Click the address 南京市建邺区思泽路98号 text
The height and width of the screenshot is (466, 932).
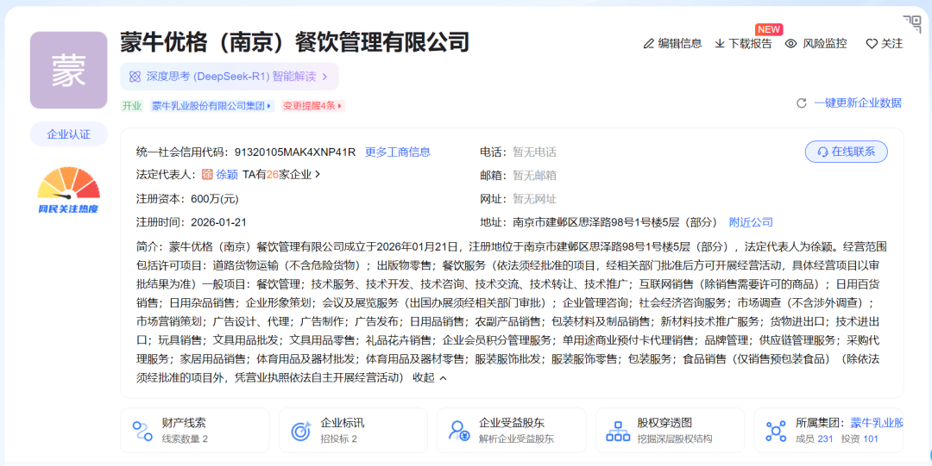click(615, 222)
